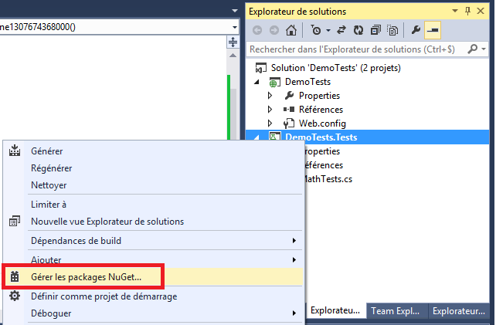
Task: Click the Collapse All icon in the toolbar
Action: (x=375, y=30)
